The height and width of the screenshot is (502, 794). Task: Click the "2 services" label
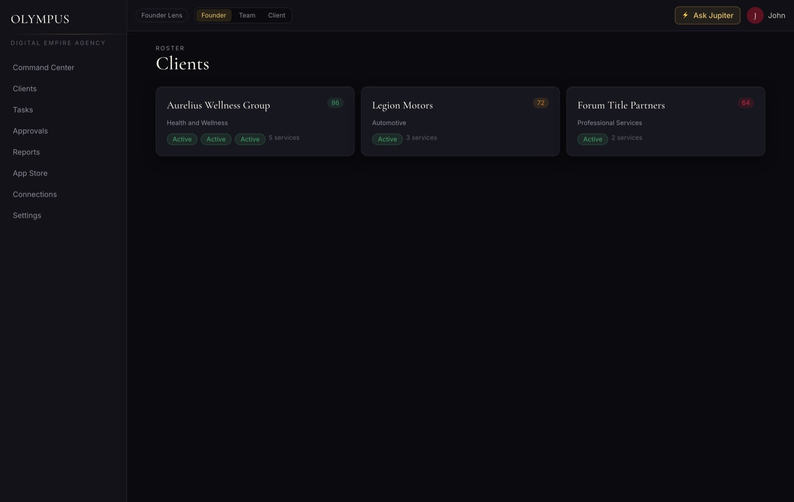[x=627, y=138]
